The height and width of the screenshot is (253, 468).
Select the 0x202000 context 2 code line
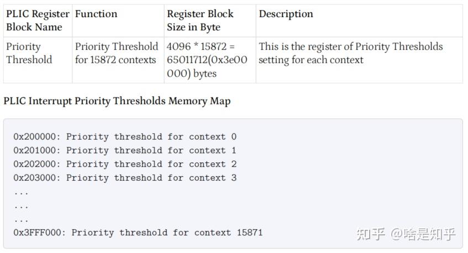[x=125, y=164]
